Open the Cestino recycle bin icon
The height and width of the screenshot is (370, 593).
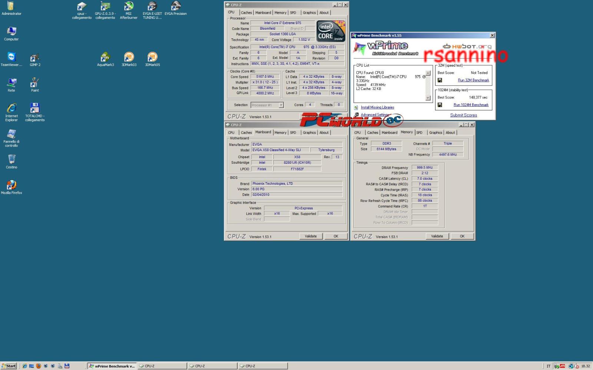pyautogui.click(x=11, y=161)
